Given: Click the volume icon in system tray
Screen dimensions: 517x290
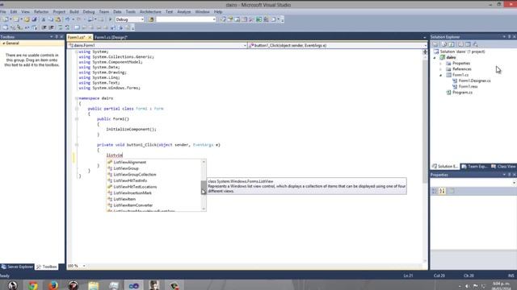Looking at the screenshot, I should click(x=467, y=286).
